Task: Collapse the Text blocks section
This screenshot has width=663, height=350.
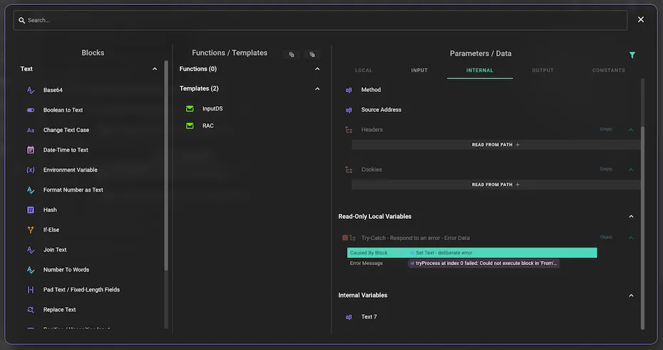Action: (155, 69)
